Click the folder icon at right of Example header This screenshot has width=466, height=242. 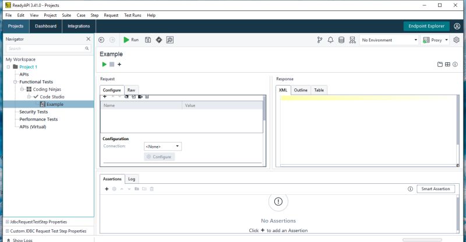[x=440, y=64]
